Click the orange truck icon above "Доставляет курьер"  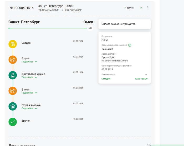coord(13,60)
